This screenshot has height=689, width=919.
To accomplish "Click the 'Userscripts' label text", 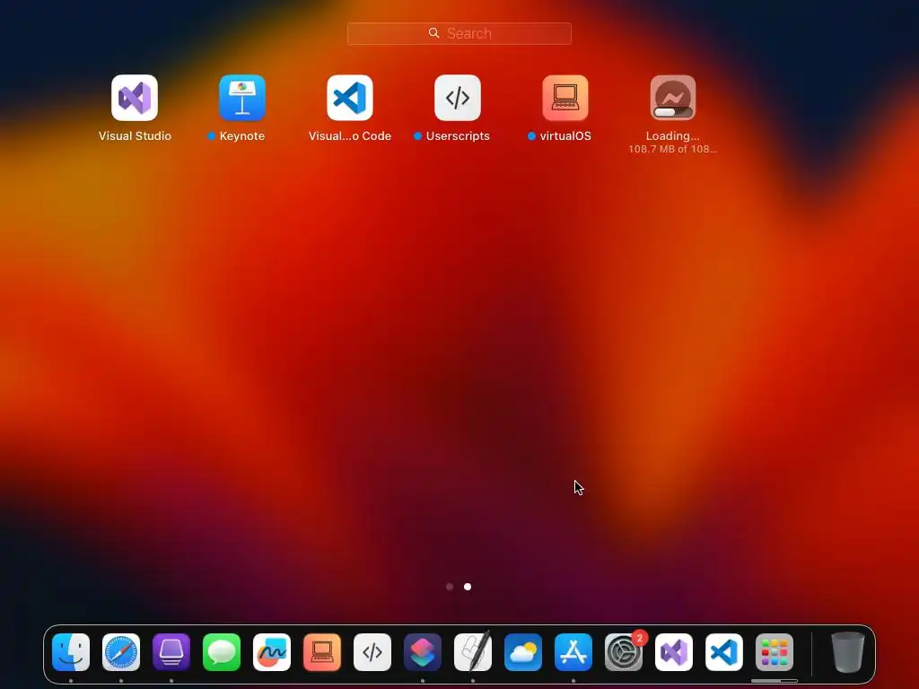I will tap(458, 136).
